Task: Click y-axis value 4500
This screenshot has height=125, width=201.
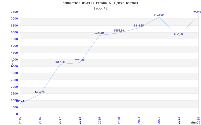Action: click(14, 53)
